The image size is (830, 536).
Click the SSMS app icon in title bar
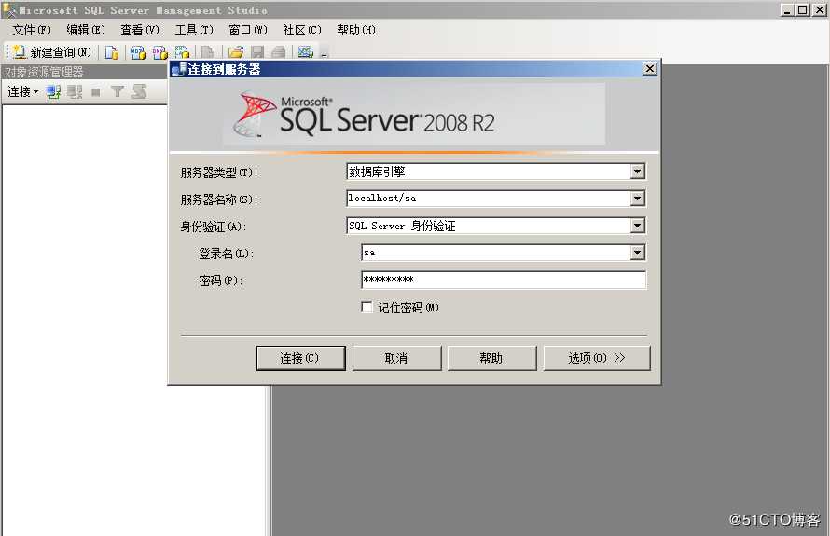tap(9, 9)
